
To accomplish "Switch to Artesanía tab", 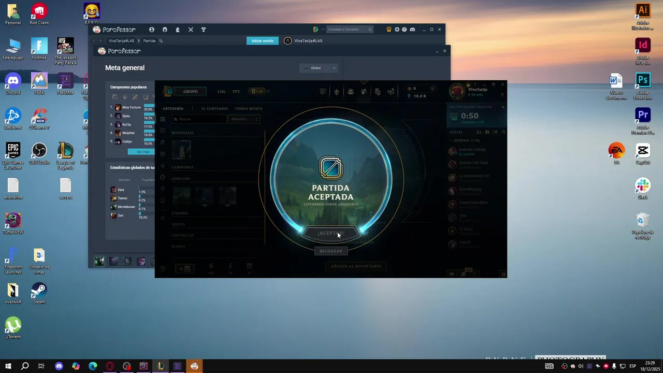I will pos(173,109).
